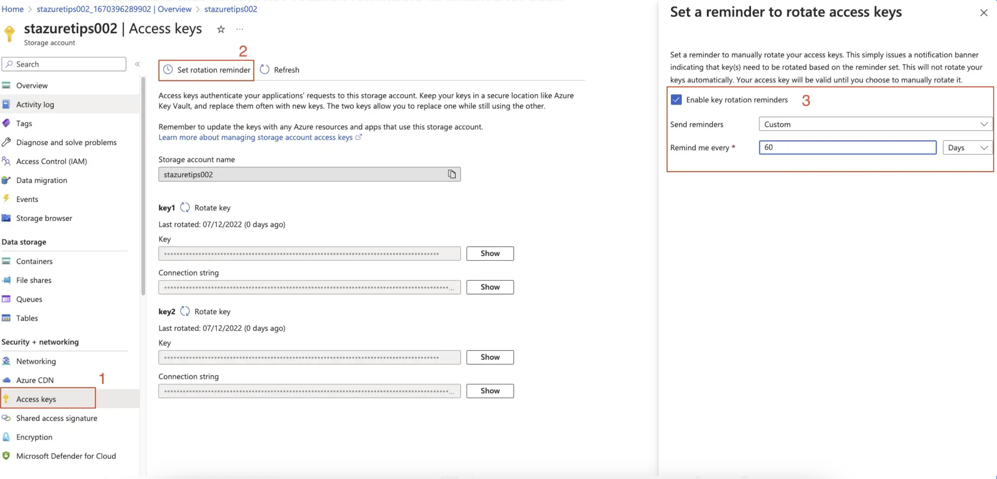
Task: Click the sidebar vertical scrollbar
Action: click(143, 186)
